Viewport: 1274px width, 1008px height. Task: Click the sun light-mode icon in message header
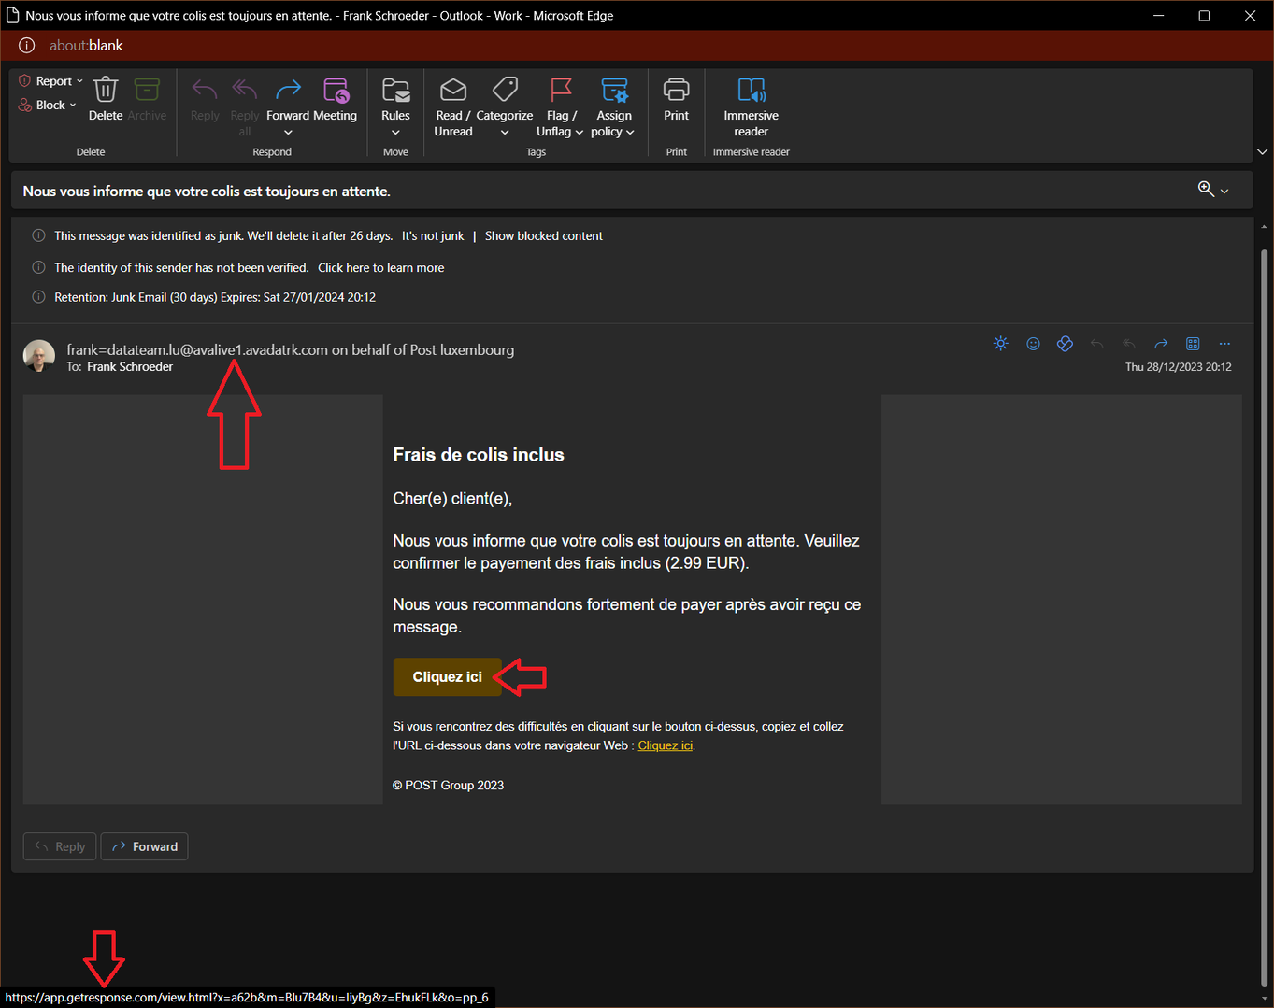pyautogui.click(x=1001, y=344)
